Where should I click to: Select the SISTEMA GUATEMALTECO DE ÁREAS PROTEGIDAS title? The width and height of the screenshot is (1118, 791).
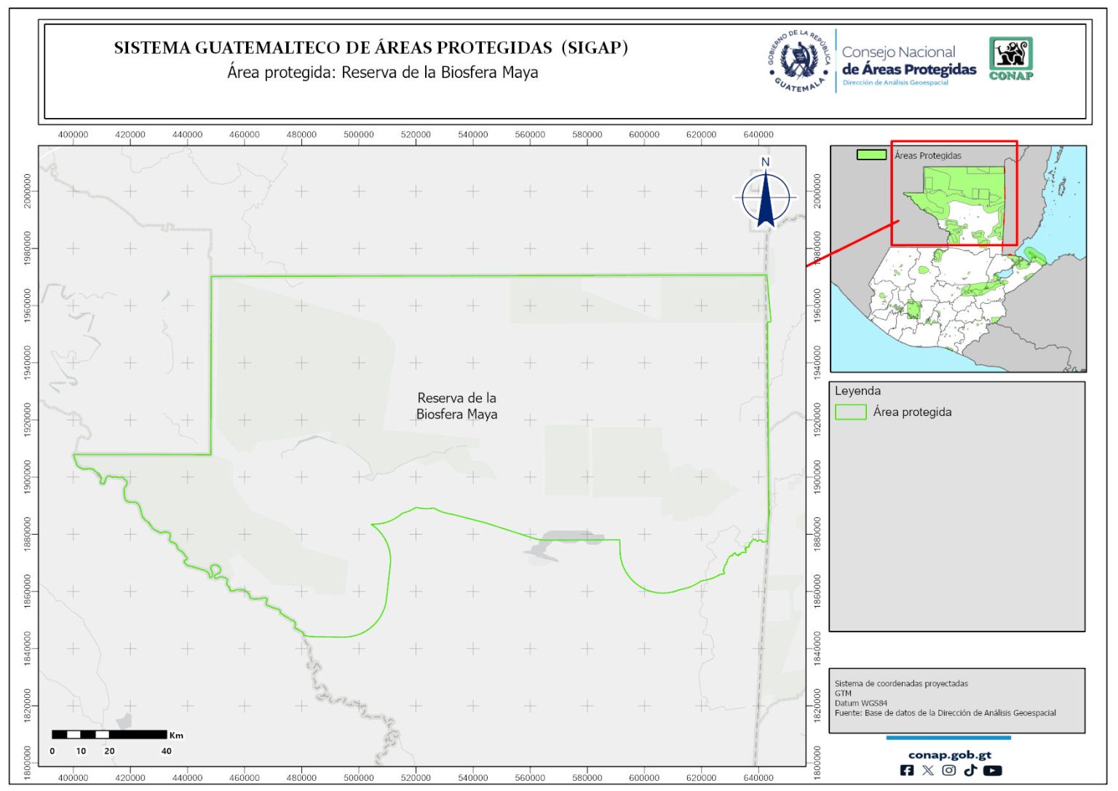pos(370,48)
